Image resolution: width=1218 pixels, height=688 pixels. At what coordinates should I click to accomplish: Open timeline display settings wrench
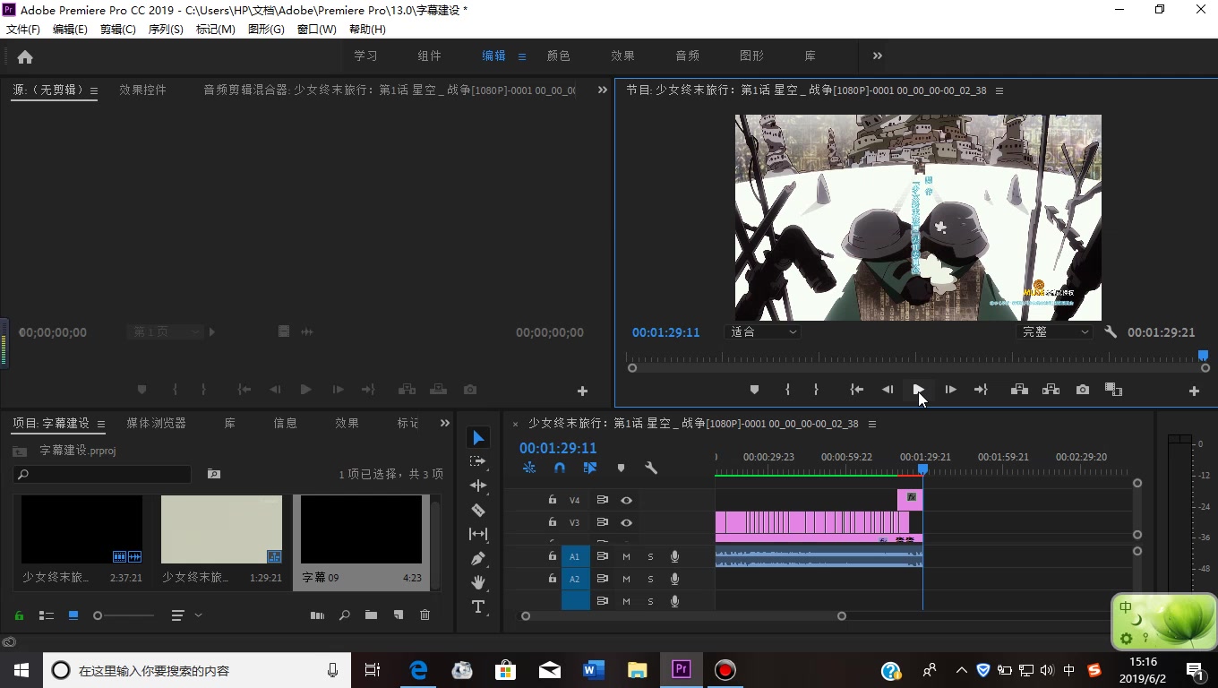point(651,468)
